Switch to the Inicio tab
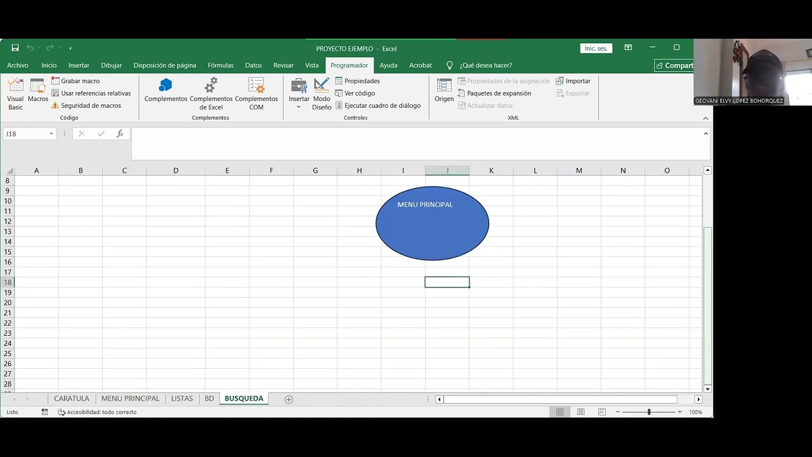The height and width of the screenshot is (457, 812). click(49, 65)
